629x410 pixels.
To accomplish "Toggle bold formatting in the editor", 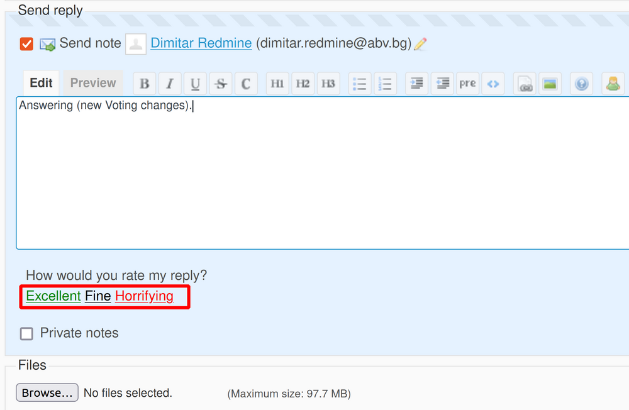I will [x=145, y=84].
